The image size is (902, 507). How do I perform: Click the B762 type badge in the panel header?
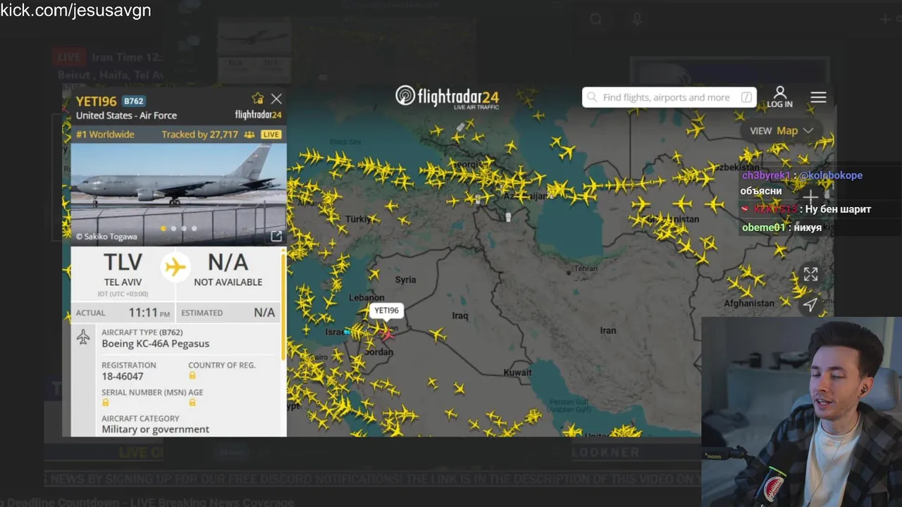134,101
